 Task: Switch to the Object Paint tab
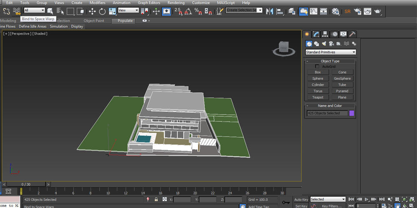pyautogui.click(x=95, y=20)
